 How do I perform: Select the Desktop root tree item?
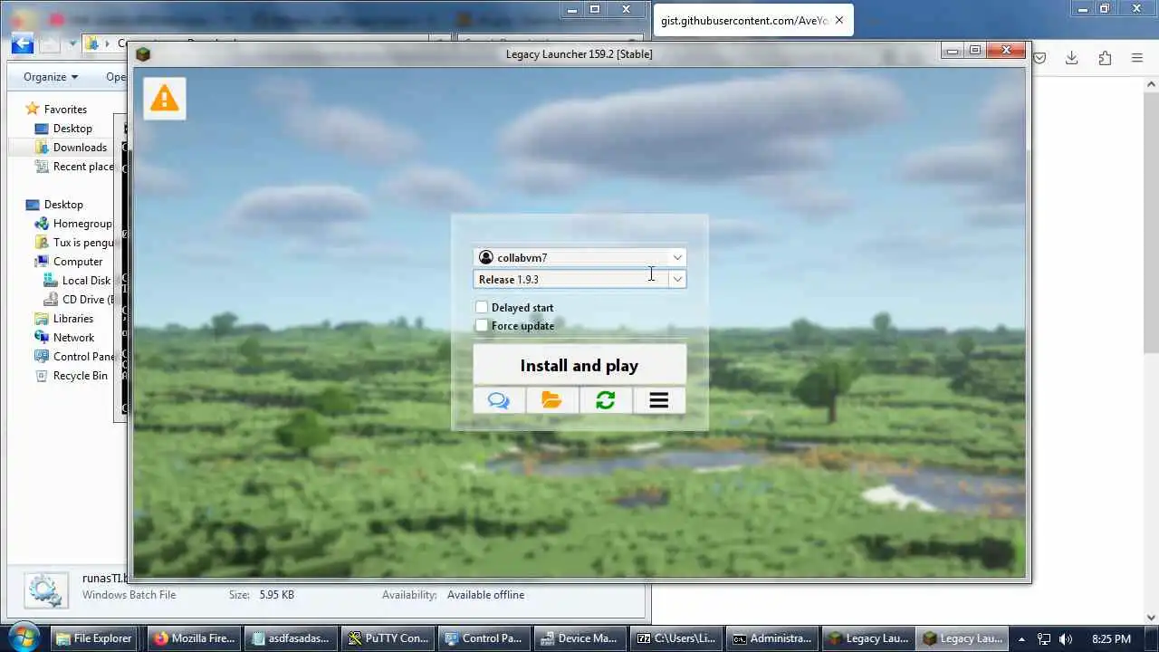point(63,205)
